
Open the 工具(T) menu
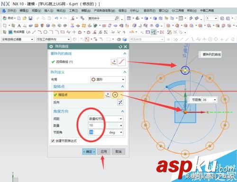click(x=73, y=10)
